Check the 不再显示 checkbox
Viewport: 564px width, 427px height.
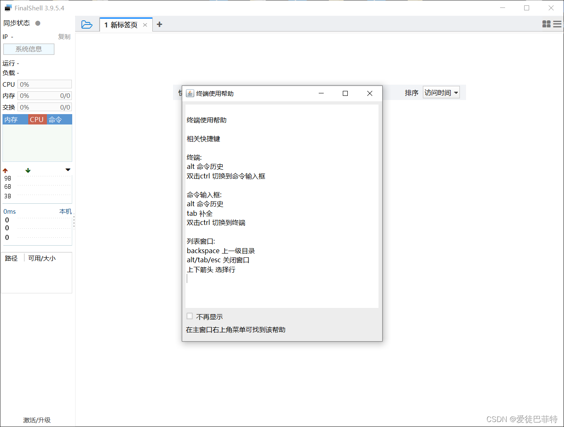pyautogui.click(x=190, y=316)
